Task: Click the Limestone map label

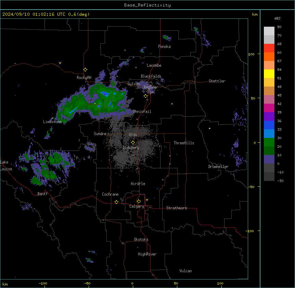Action: coord(52,122)
